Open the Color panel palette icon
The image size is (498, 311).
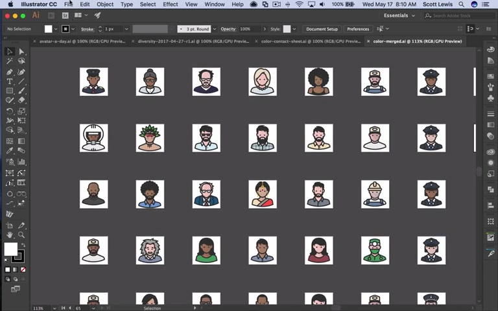(x=491, y=50)
